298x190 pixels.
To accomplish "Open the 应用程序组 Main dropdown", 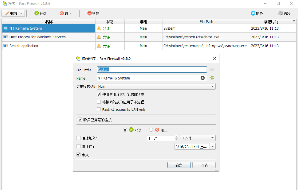I will click(156, 87).
